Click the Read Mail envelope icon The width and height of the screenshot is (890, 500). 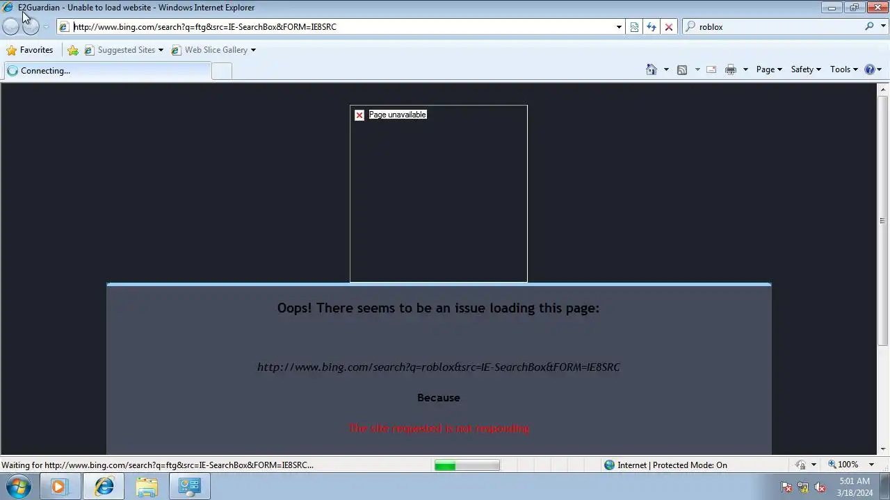tap(711, 69)
